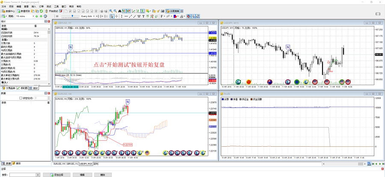
Task: Click the notes search input field
Action: (x=23, y=175)
